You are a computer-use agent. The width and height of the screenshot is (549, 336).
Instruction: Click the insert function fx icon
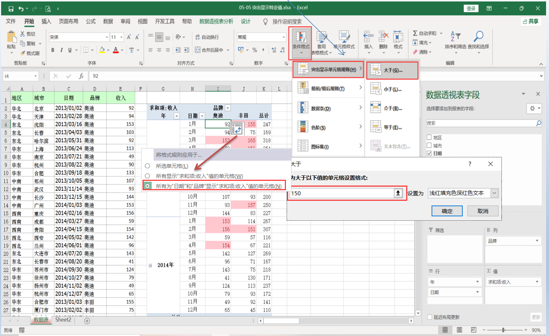tap(81, 76)
